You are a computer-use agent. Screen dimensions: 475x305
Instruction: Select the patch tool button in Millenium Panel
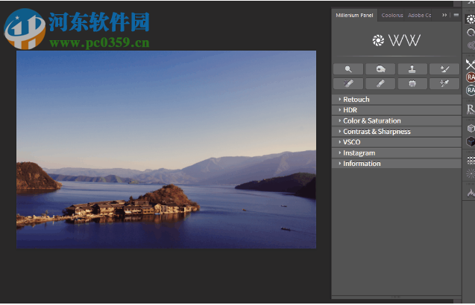[380, 69]
